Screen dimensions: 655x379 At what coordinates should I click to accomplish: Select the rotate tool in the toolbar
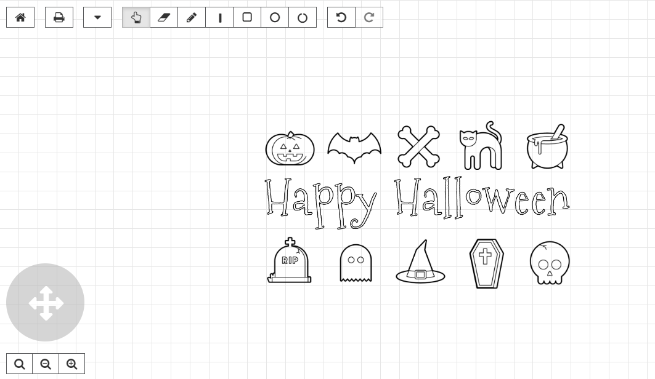(303, 17)
